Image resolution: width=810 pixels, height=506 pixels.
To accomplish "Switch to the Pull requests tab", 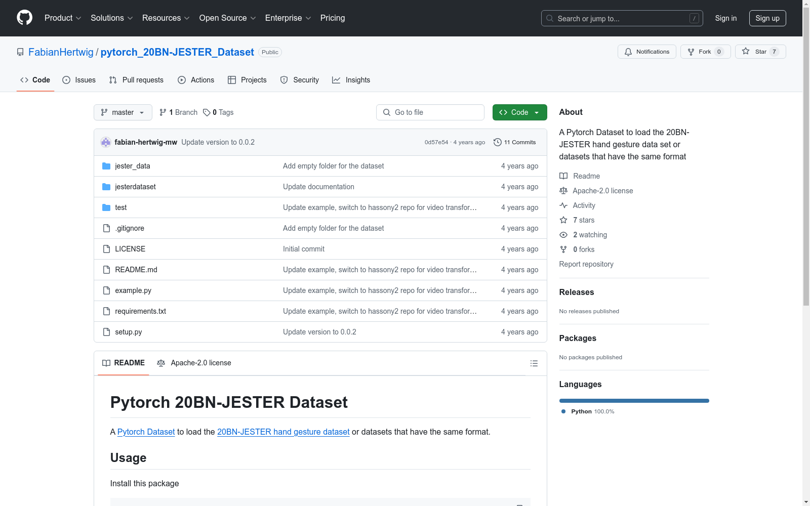I will pos(136,80).
